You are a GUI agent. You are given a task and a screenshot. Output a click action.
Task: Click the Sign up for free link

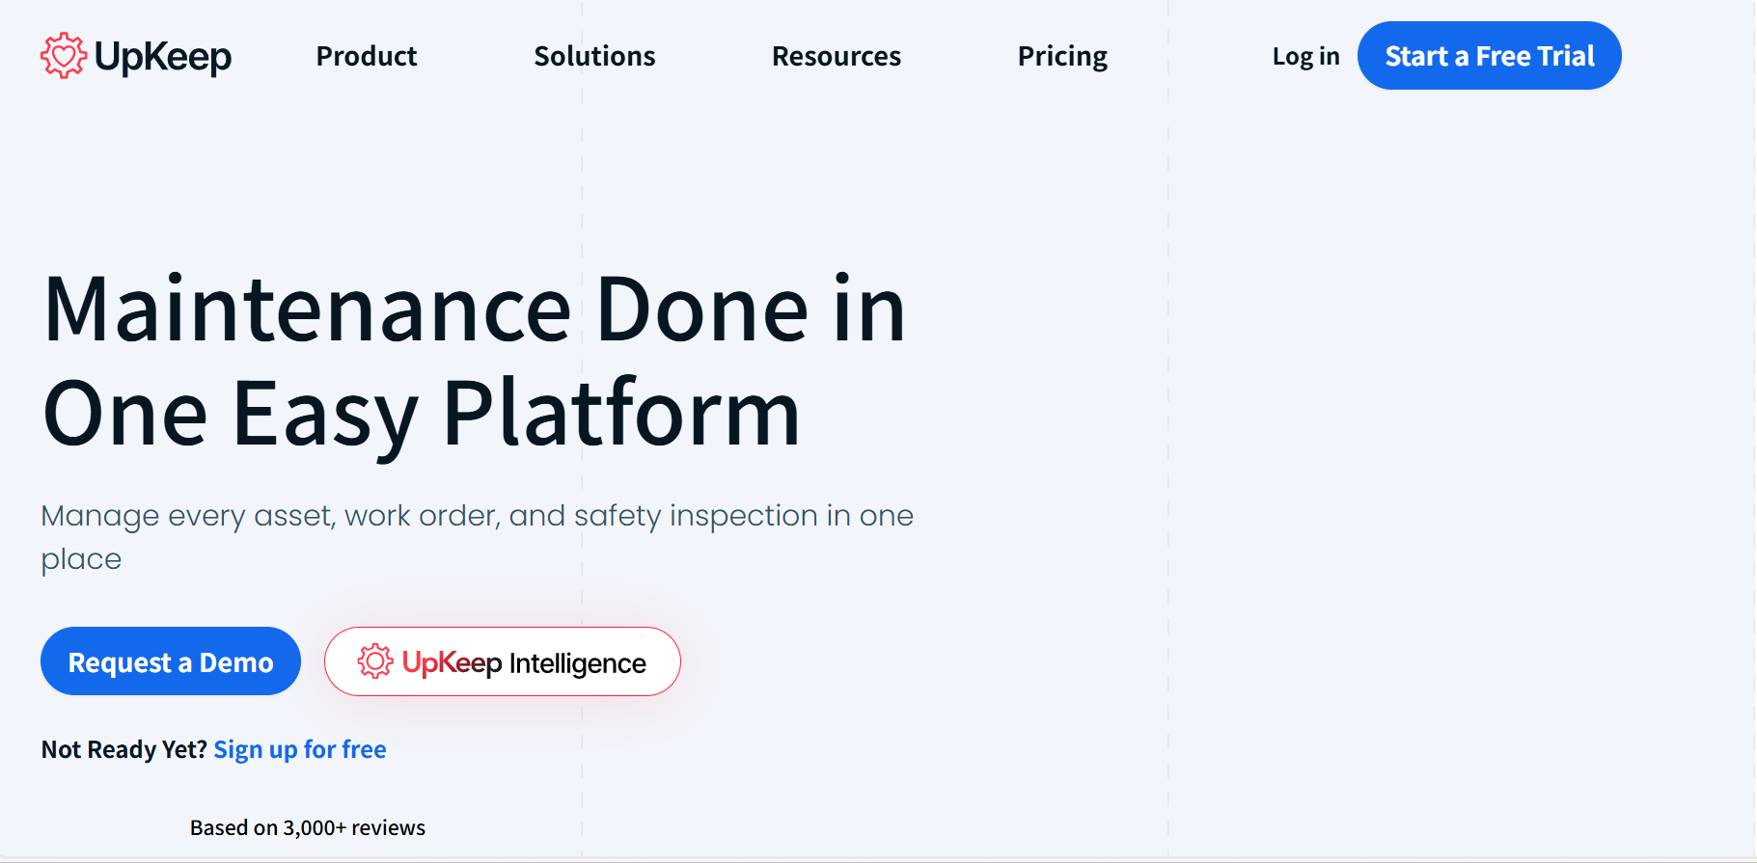[x=300, y=749]
